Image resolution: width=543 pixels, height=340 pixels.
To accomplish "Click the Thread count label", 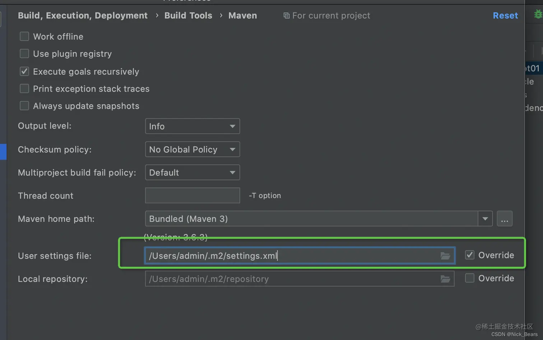I will point(46,196).
